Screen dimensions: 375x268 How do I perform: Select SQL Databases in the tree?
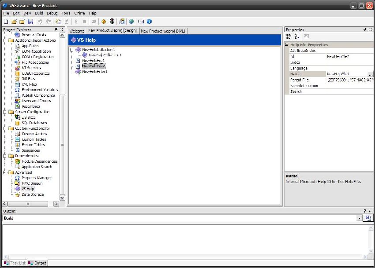click(x=34, y=123)
